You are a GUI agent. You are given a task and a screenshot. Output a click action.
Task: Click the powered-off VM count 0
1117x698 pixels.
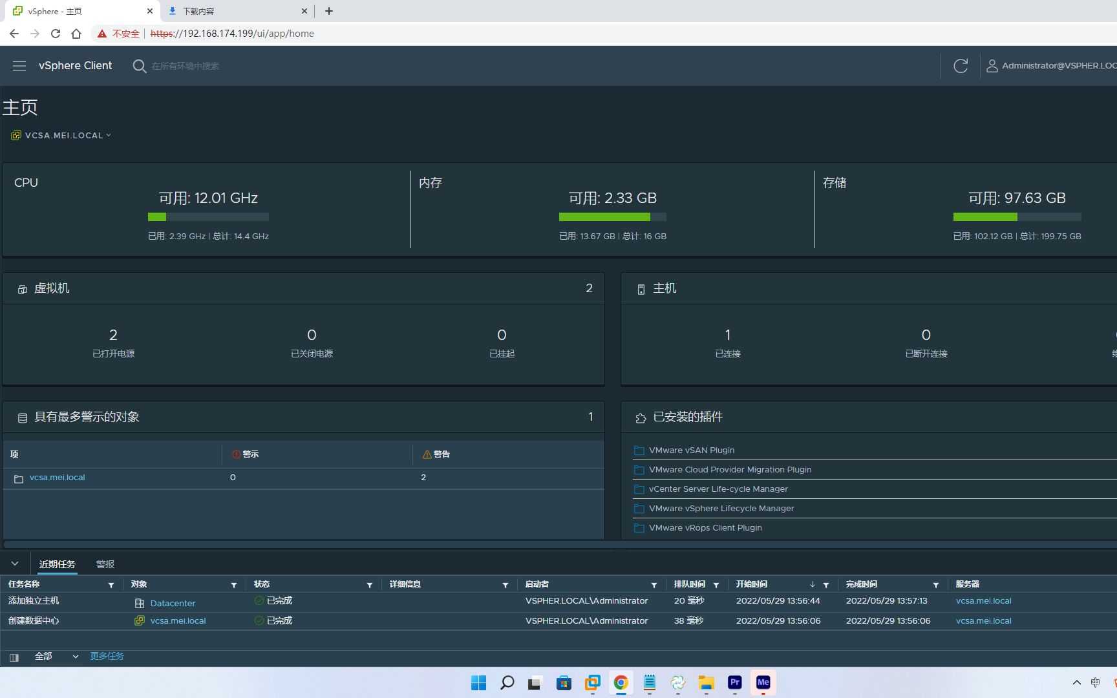312,335
